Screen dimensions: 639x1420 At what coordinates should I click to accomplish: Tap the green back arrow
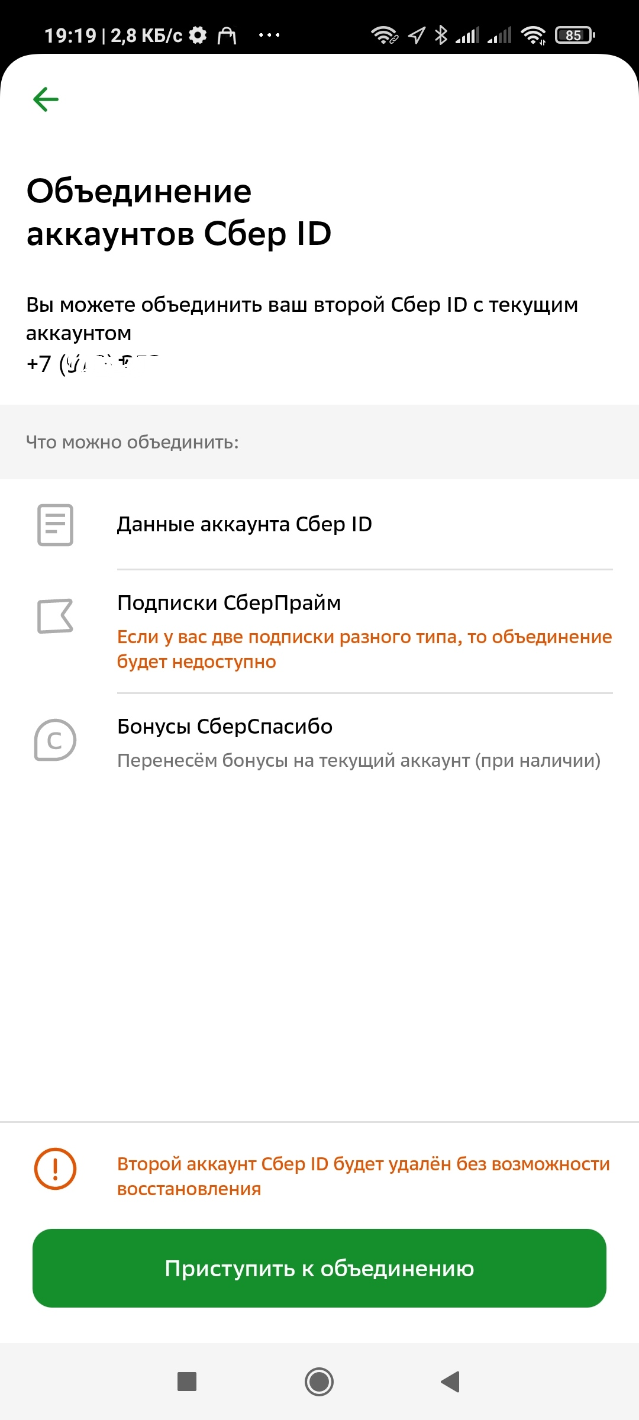click(x=46, y=99)
